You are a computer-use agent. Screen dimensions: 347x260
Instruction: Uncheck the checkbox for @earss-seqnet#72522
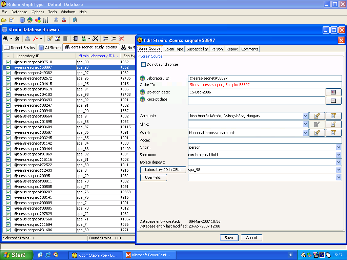click(x=8, y=165)
